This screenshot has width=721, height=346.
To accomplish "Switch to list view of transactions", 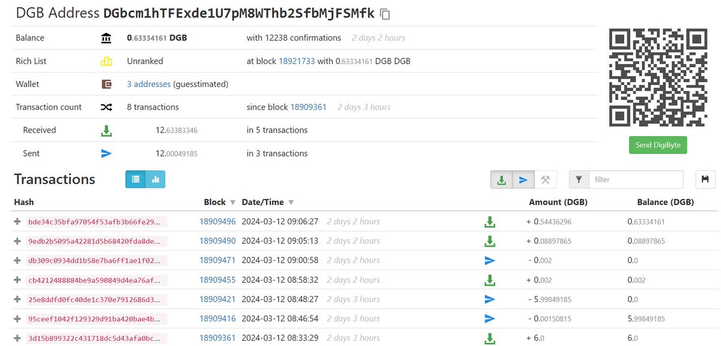I will click(135, 179).
